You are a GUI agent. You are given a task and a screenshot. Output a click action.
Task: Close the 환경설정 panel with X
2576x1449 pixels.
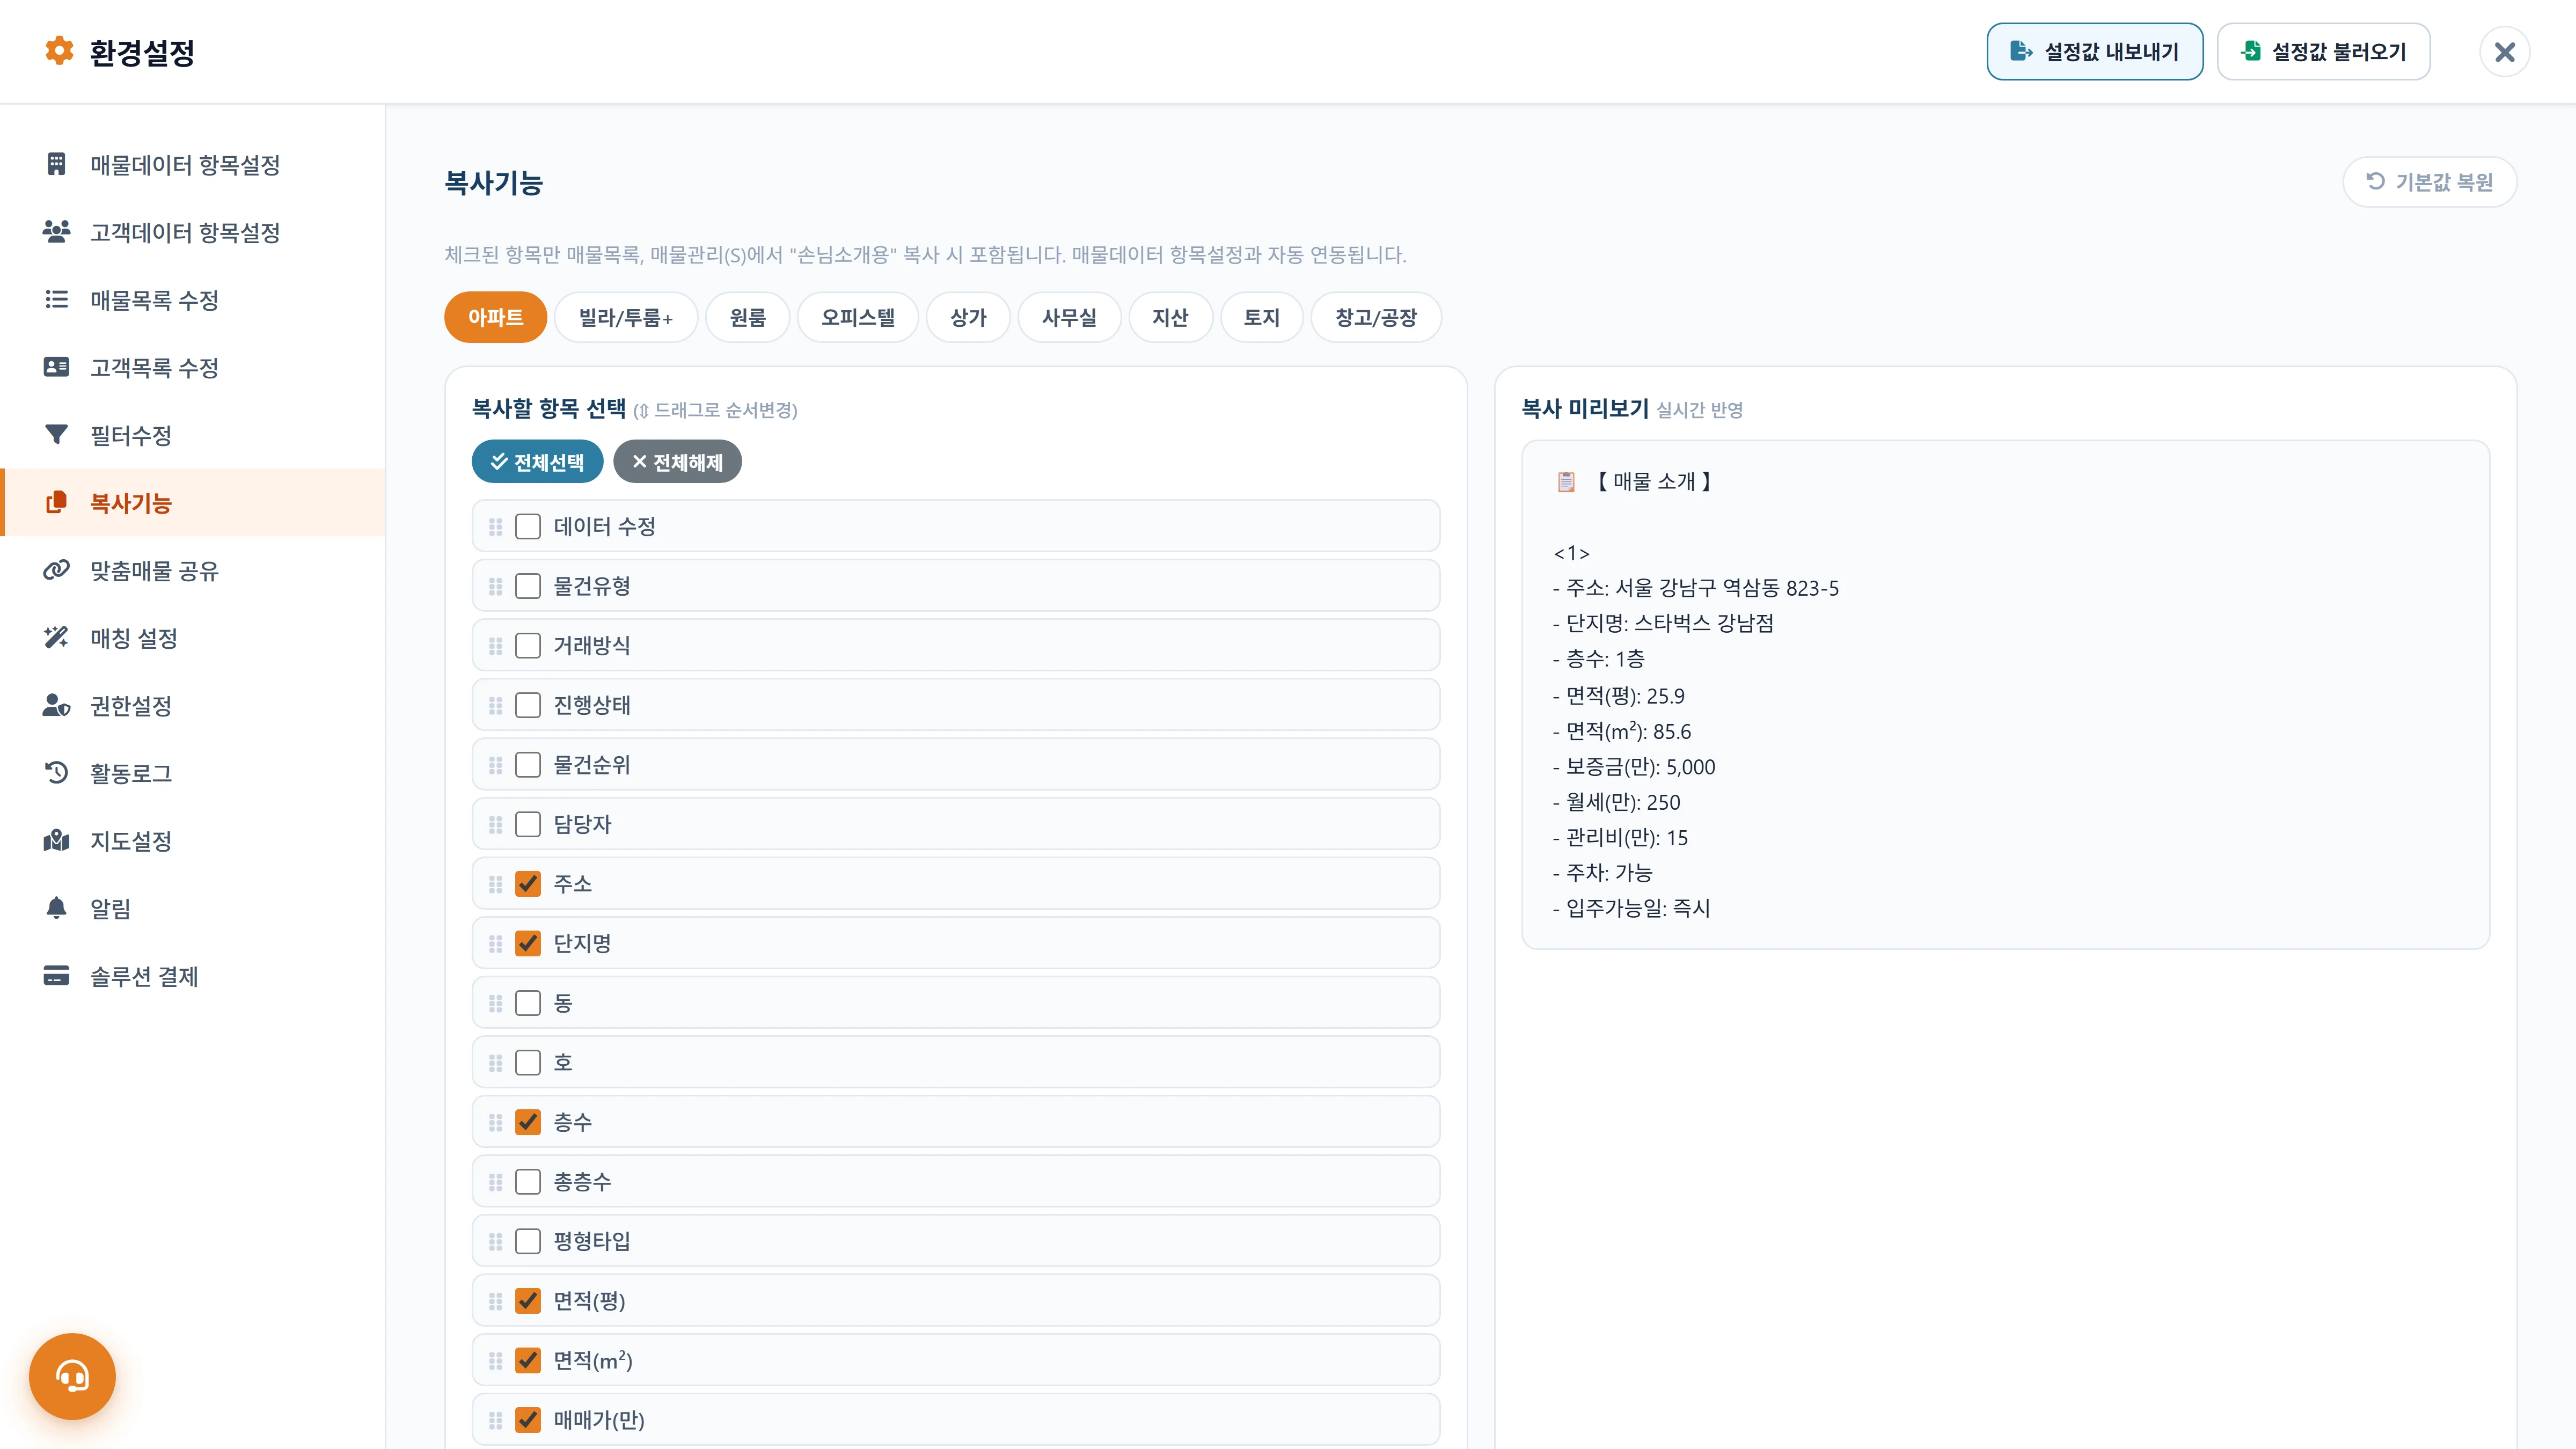(x=2504, y=52)
